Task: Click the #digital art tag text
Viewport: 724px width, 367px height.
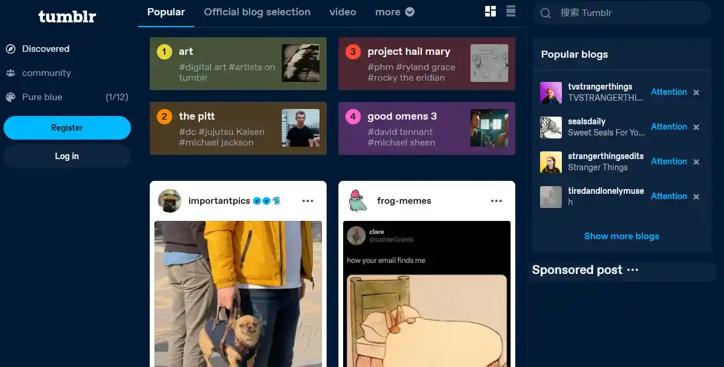Action: [x=203, y=67]
